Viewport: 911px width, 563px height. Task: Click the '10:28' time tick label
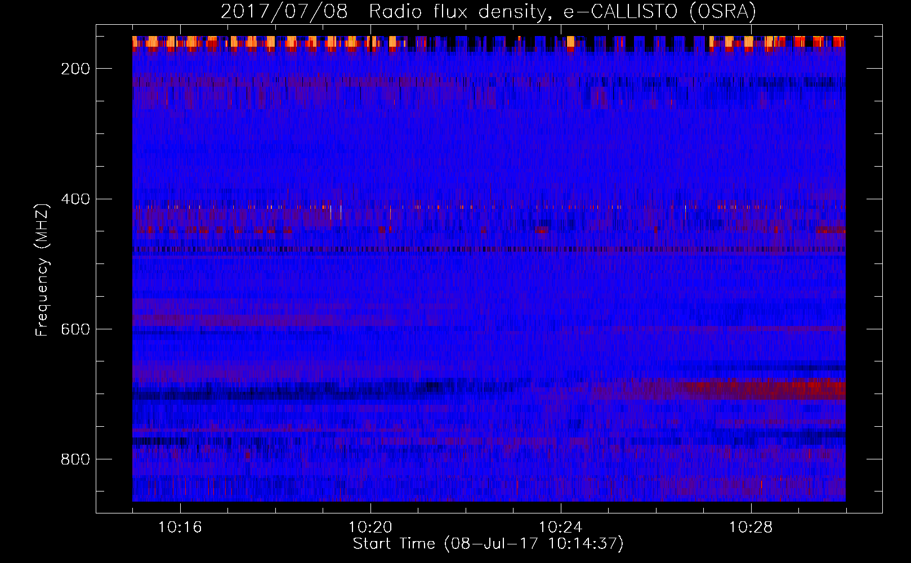click(751, 528)
